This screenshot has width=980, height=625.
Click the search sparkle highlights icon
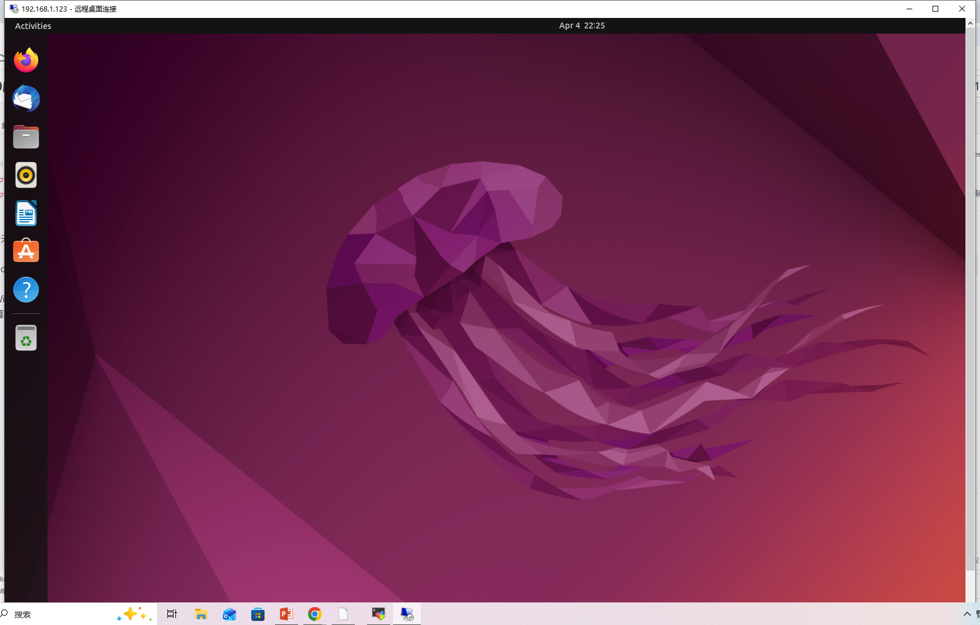coord(134,614)
